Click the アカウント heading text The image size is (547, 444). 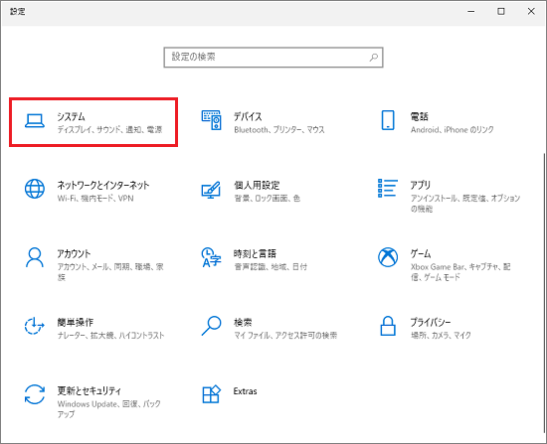[x=74, y=253]
